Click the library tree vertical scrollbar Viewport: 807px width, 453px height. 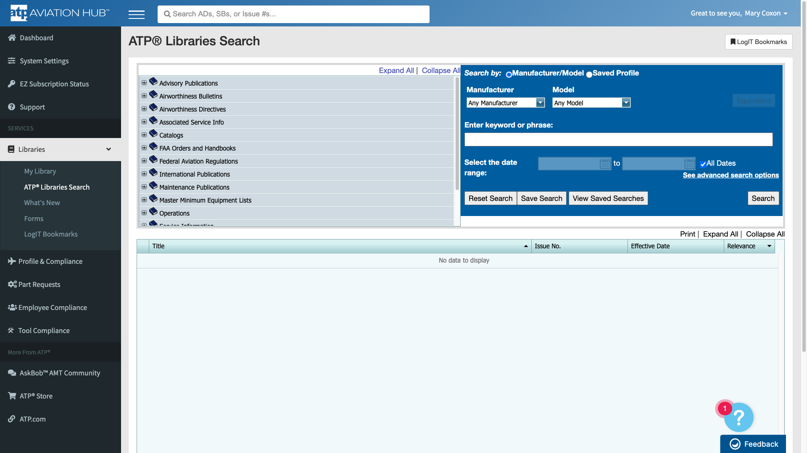(x=457, y=134)
